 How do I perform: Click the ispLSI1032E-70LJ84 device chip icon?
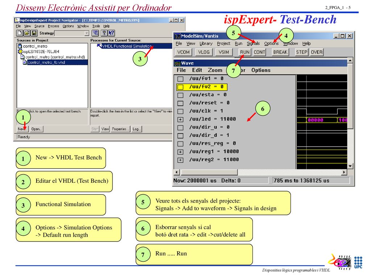pyautogui.click(x=20, y=51)
